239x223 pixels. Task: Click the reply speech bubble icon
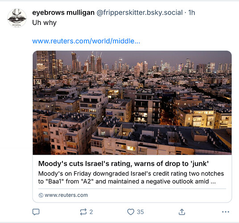[36, 212]
